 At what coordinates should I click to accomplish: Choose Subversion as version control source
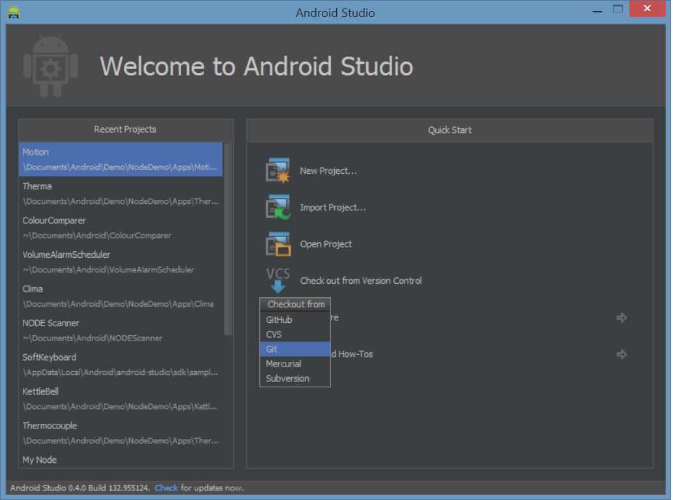point(294,378)
